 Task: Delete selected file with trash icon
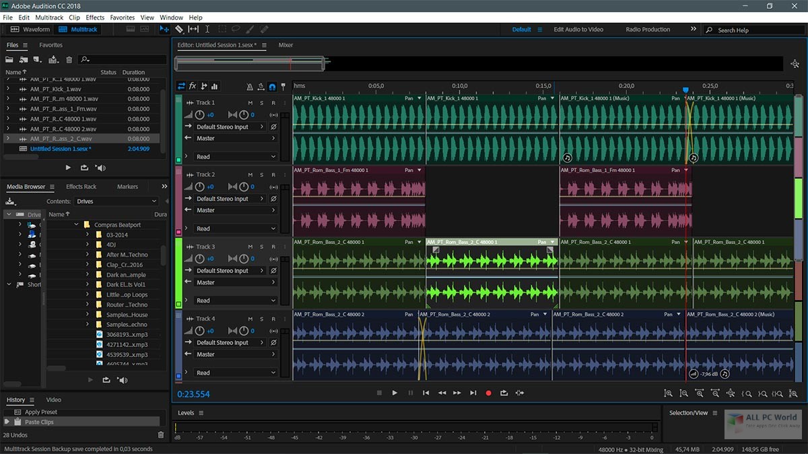69,60
